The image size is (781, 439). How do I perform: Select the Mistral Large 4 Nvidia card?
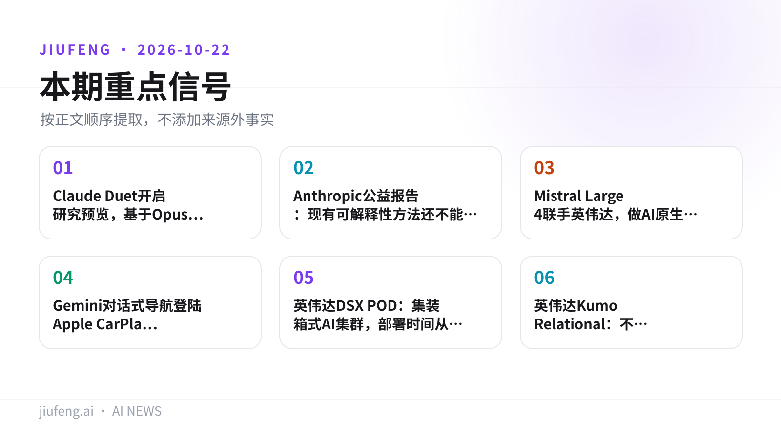click(x=631, y=193)
